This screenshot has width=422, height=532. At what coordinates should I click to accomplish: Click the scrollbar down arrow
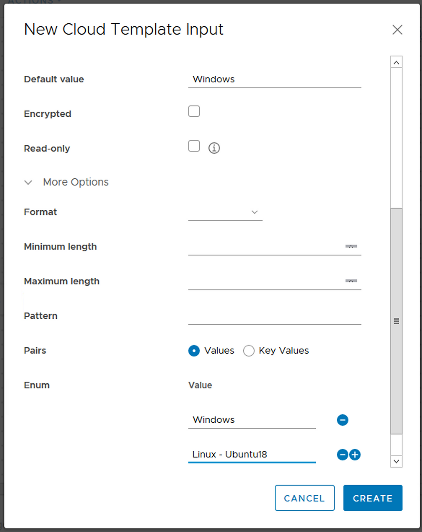tap(396, 461)
